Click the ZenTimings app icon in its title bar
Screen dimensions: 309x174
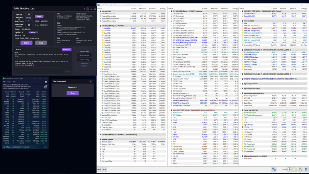tap(4, 78)
